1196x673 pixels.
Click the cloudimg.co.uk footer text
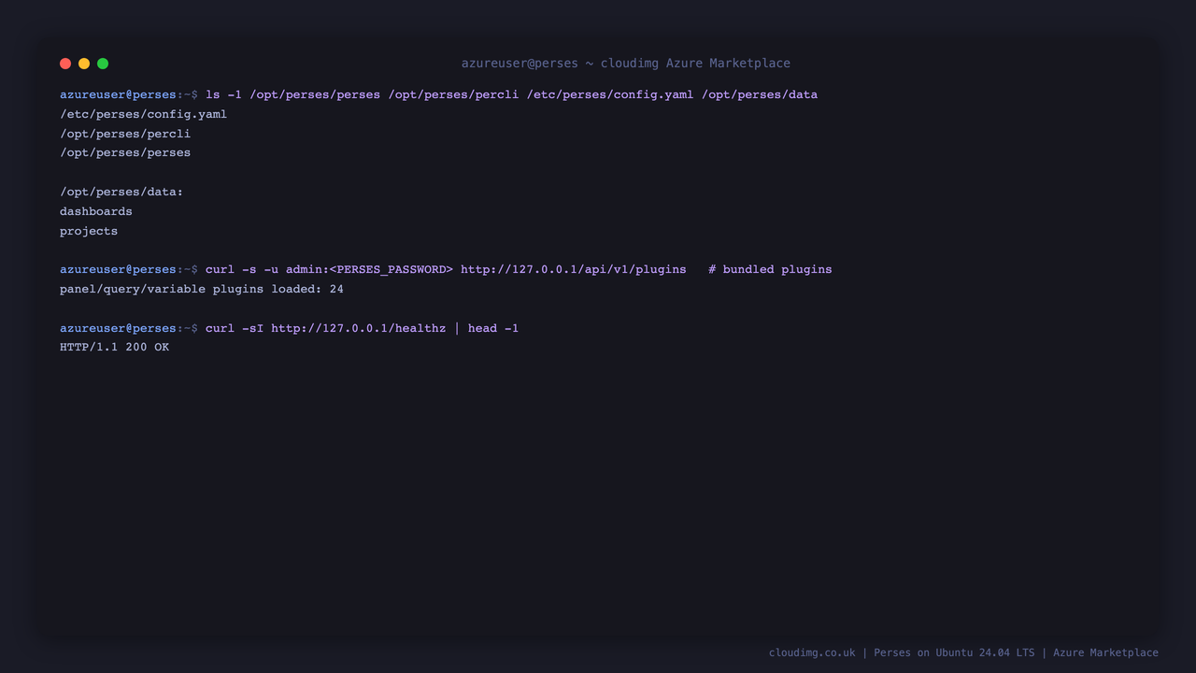[x=812, y=652]
